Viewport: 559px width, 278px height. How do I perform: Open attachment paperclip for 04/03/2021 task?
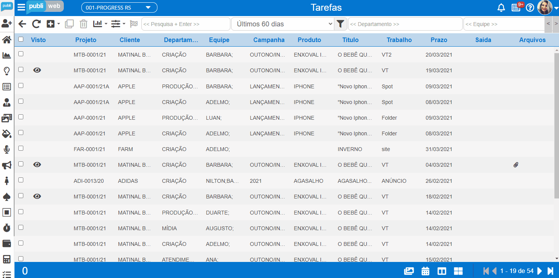(516, 165)
